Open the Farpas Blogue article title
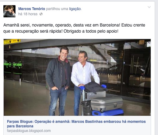Viewport: 158px width, 135px height. [76, 124]
